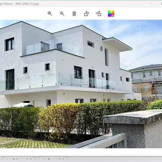Turn the image right with the rotate arrow
This screenshot has width=162, height=162.
pos(99,14)
